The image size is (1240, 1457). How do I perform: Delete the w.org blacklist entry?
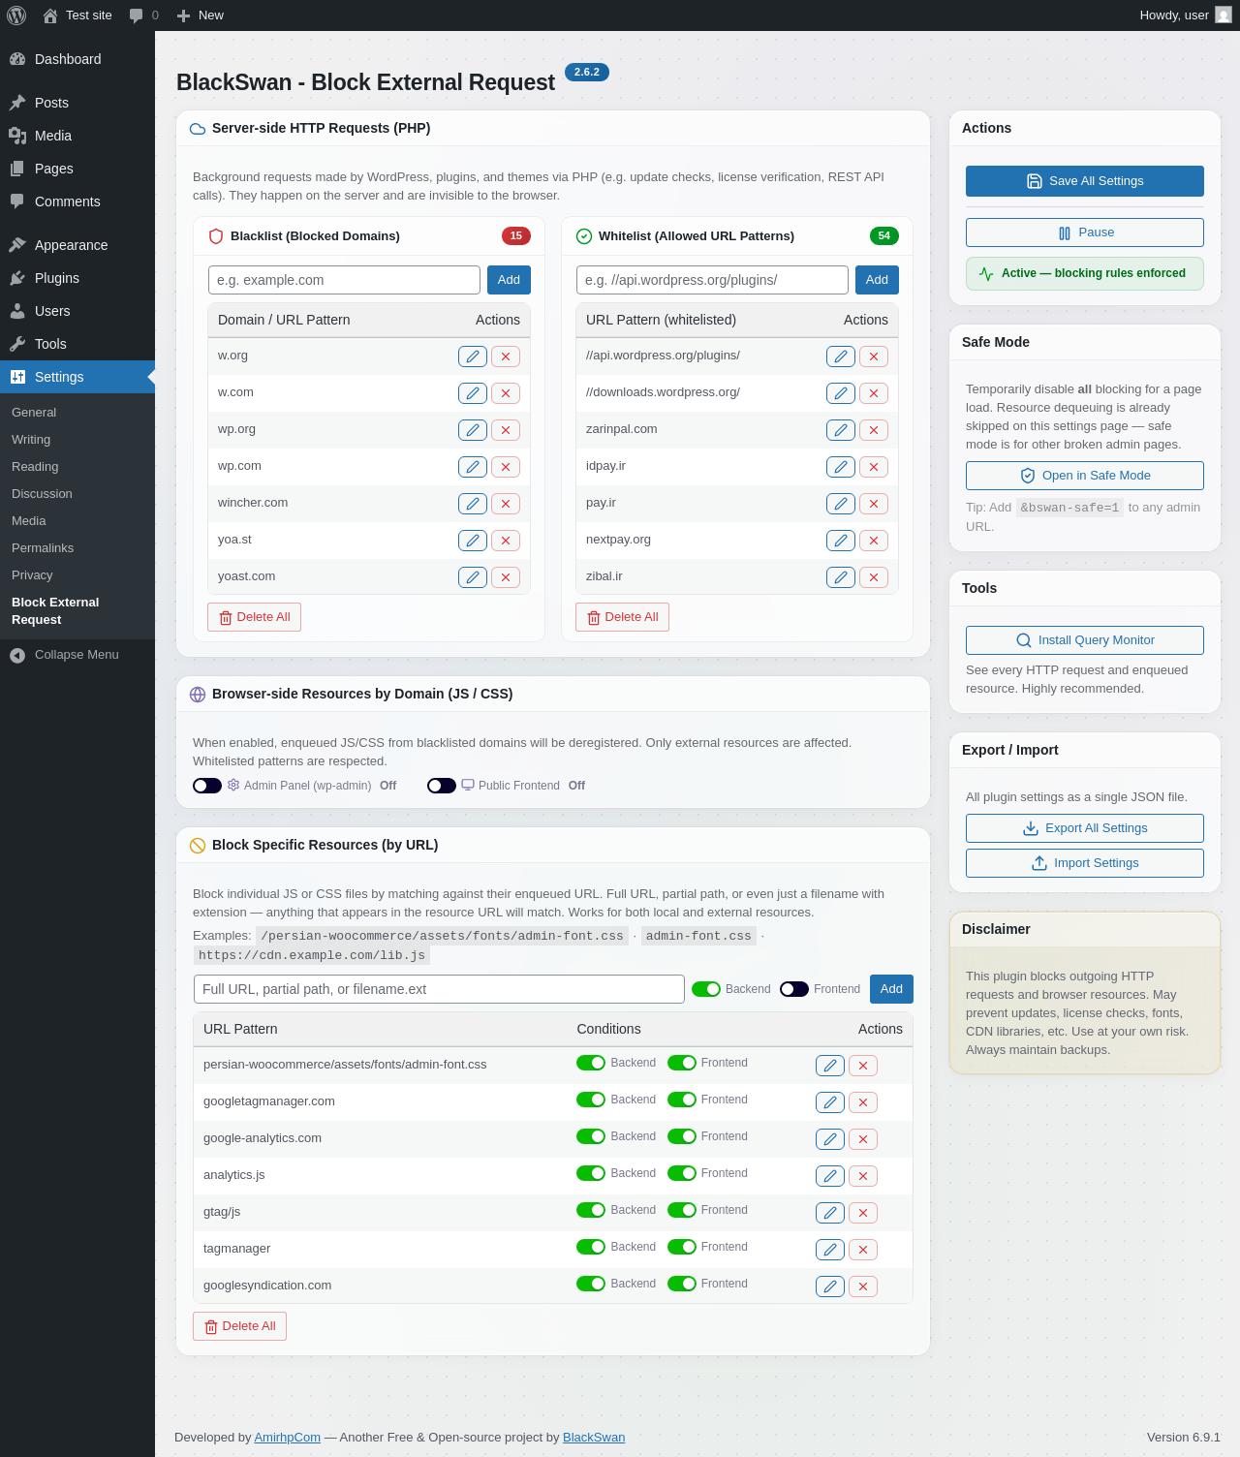pos(506,356)
